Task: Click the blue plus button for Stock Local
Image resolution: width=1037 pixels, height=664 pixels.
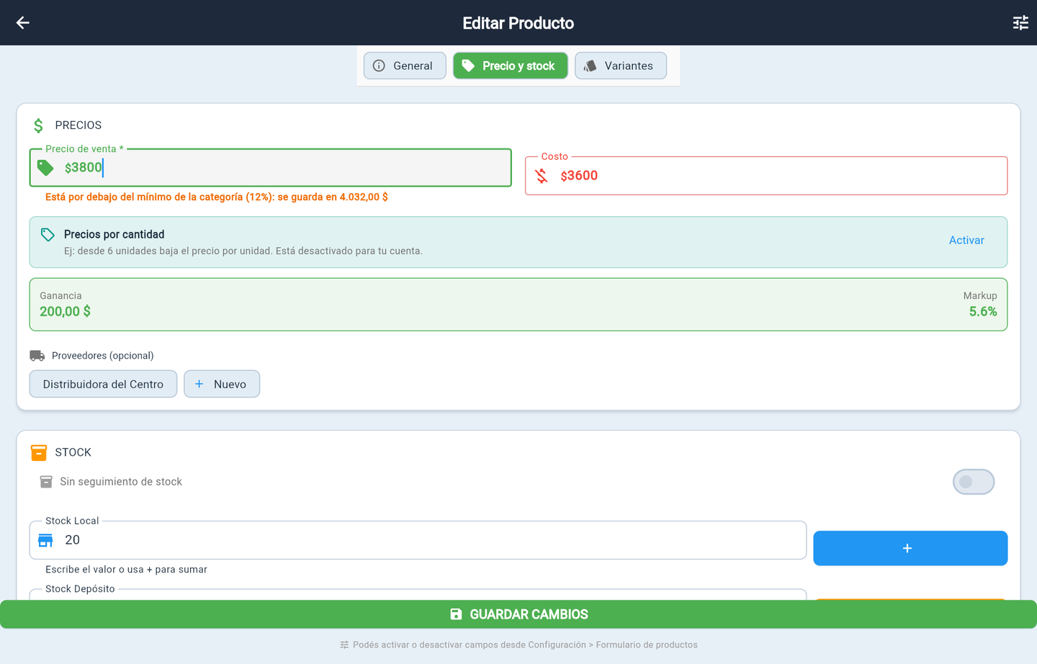Action: (910, 548)
